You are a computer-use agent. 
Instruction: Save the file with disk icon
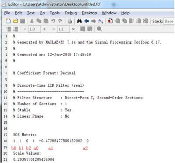22,21
